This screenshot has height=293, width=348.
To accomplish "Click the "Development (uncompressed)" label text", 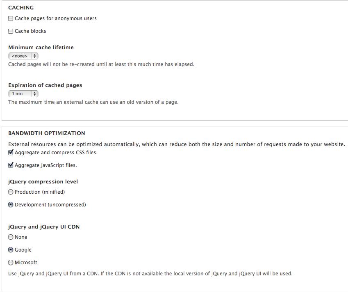I will (50, 205).
